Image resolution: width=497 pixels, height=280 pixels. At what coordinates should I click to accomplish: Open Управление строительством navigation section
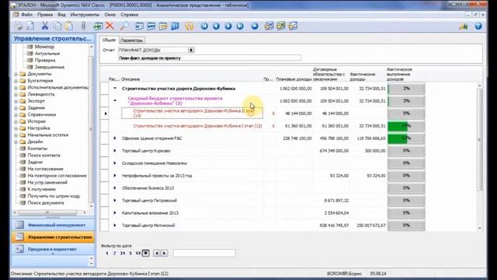click(x=53, y=236)
